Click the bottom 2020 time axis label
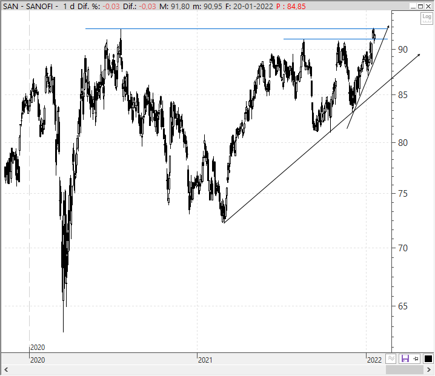This screenshot has width=435, height=376. pos(38,360)
